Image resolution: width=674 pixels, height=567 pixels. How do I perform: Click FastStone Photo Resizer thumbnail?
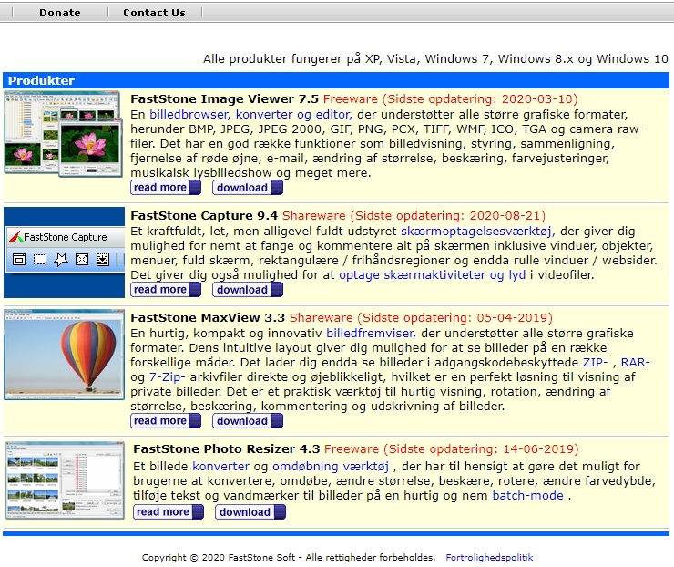[65, 480]
